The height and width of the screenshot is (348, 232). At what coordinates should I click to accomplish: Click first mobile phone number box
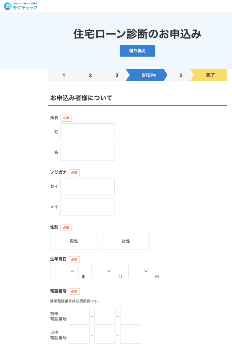tap(79, 316)
